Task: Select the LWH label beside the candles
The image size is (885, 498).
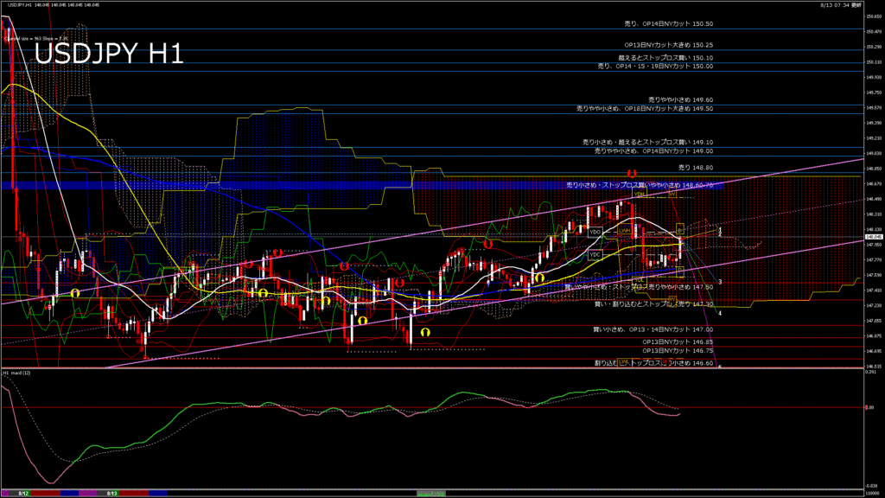Action: (x=623, y=231)
